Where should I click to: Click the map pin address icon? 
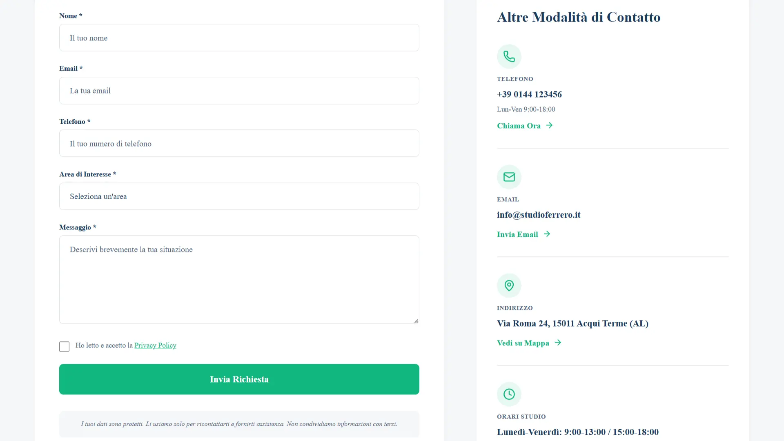tap(509, 285)
